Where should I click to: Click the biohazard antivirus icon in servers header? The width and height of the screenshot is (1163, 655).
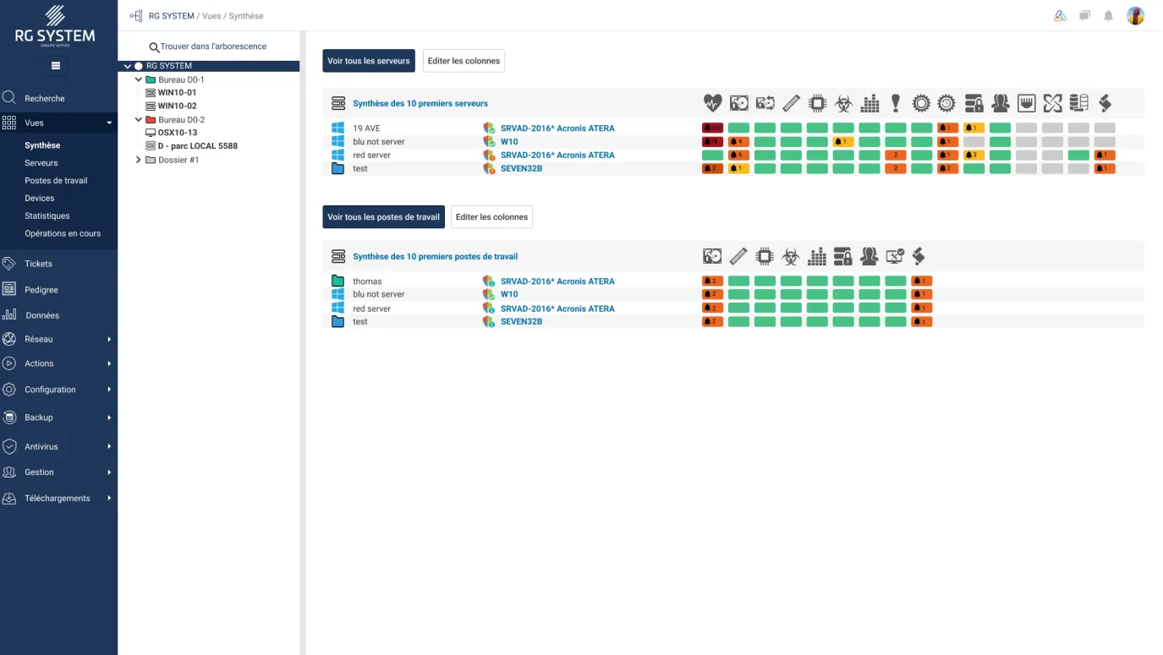pos(843,103)
